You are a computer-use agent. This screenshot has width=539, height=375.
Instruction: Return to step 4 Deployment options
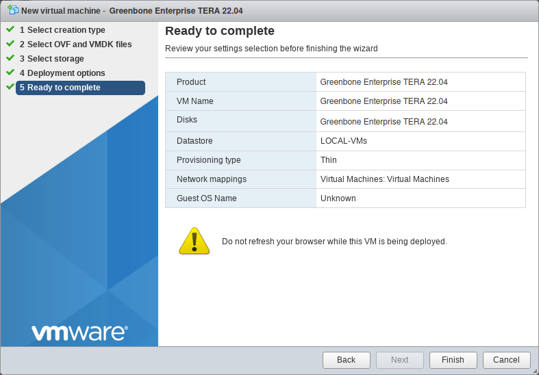[x=66, y=73]
